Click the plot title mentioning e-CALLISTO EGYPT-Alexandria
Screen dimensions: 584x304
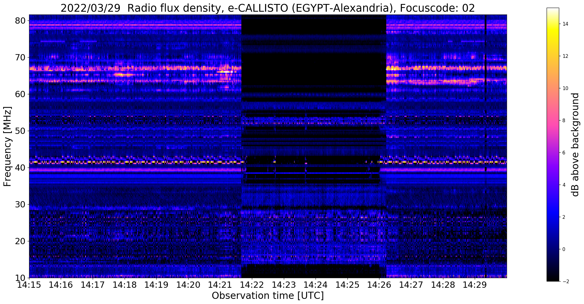(x=268, y=8)
